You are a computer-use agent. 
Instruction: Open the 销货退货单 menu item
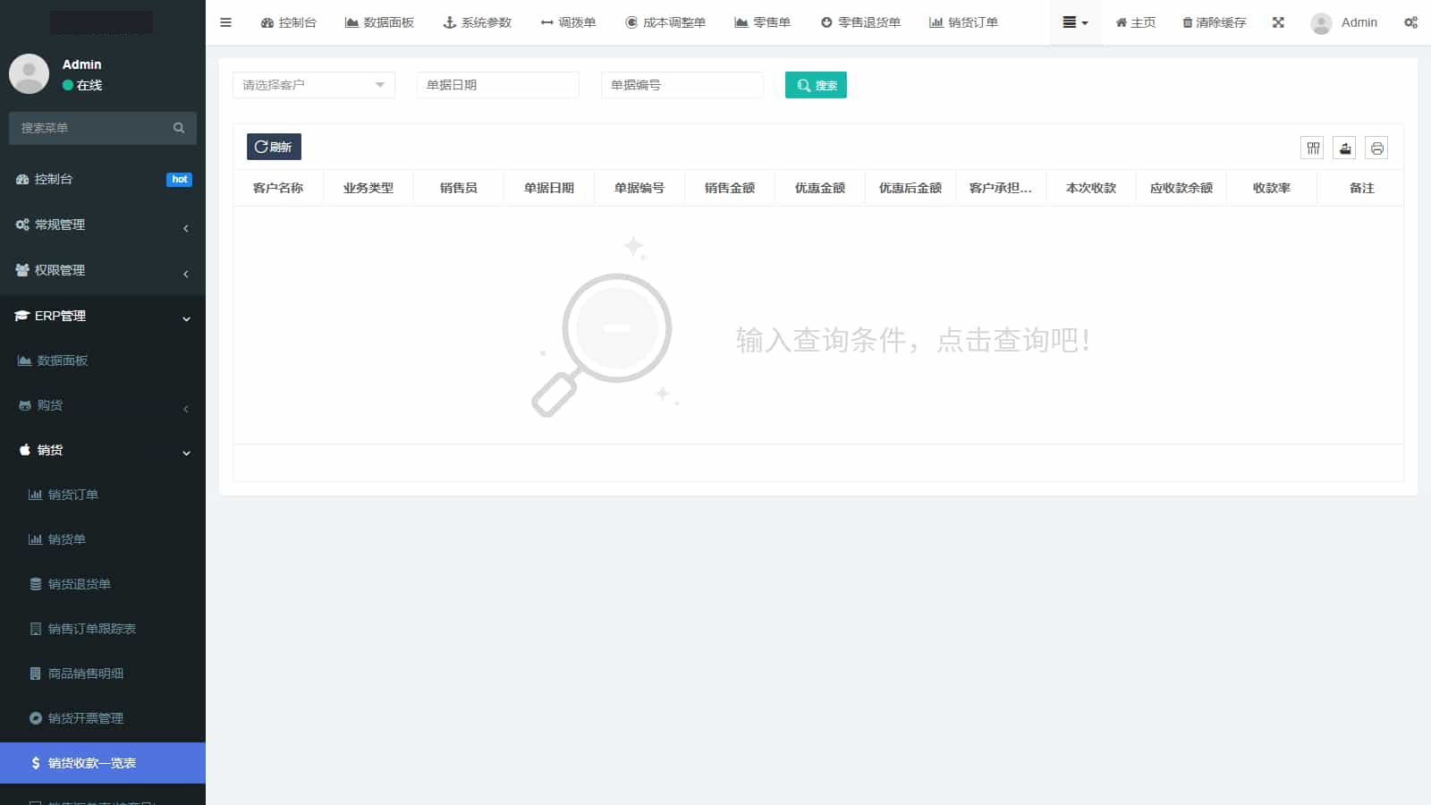(80, 584)
